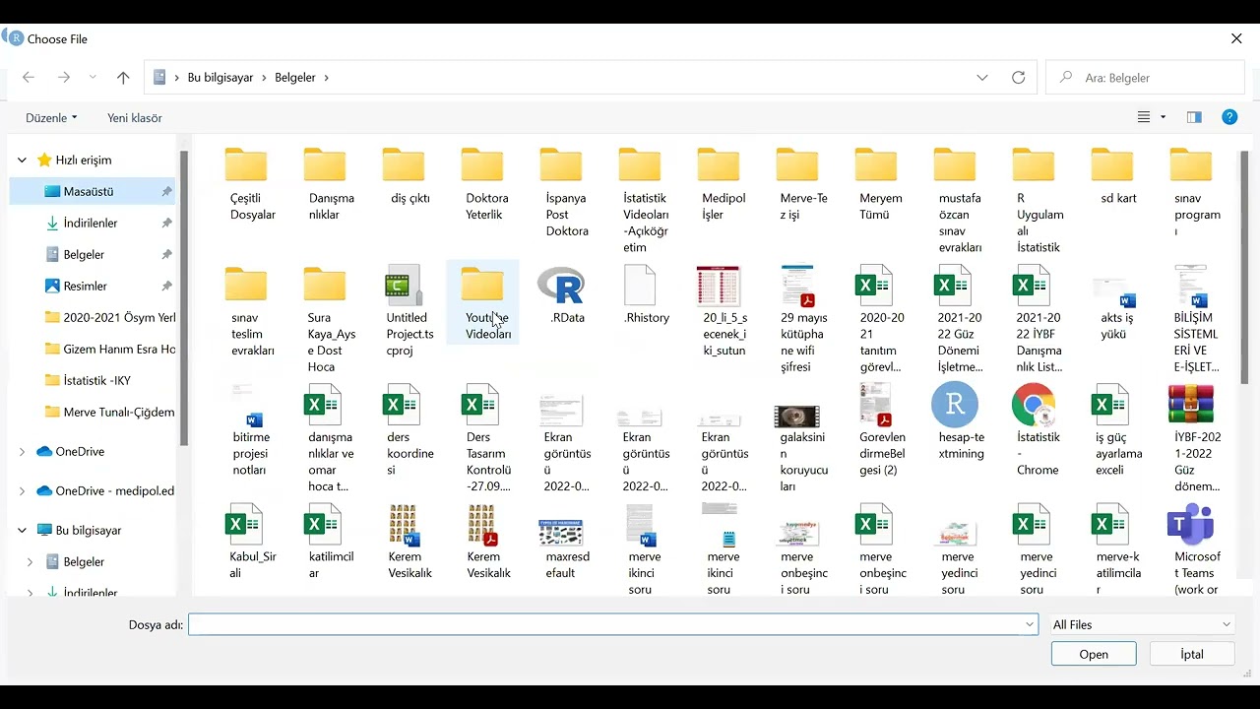Click Bu bilgisayar in the address breadcrumb

220,78
